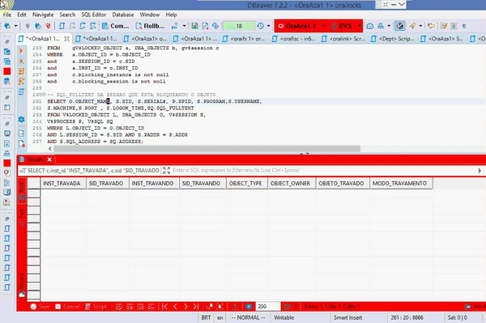Open the Help menu
Image resolution: width=486 pixels, height=323 pixels.
[x=171, y=15]
